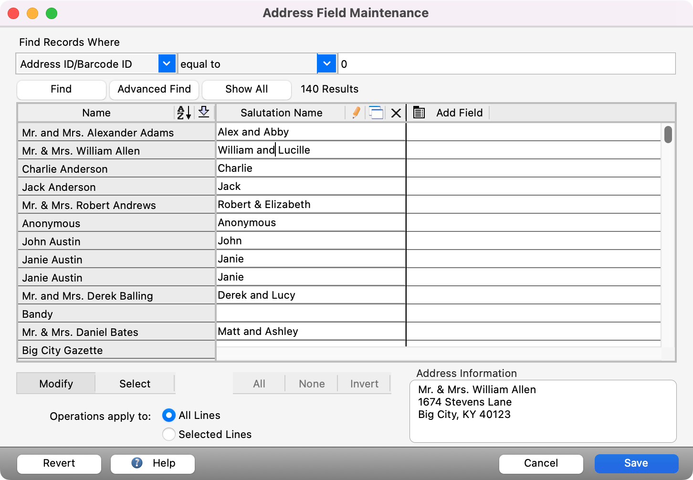Click the Find button
The width and height of the screenshot is (693, 480).
click(61, 89)
